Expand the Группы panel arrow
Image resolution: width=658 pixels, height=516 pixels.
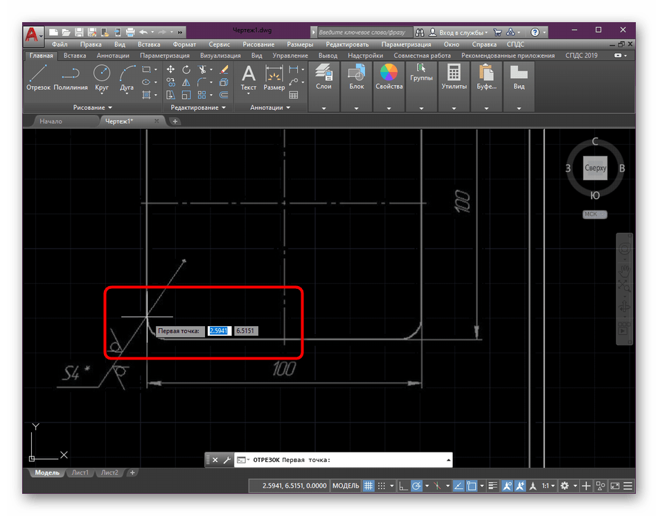pyautogui.click(x=421, y=108)
